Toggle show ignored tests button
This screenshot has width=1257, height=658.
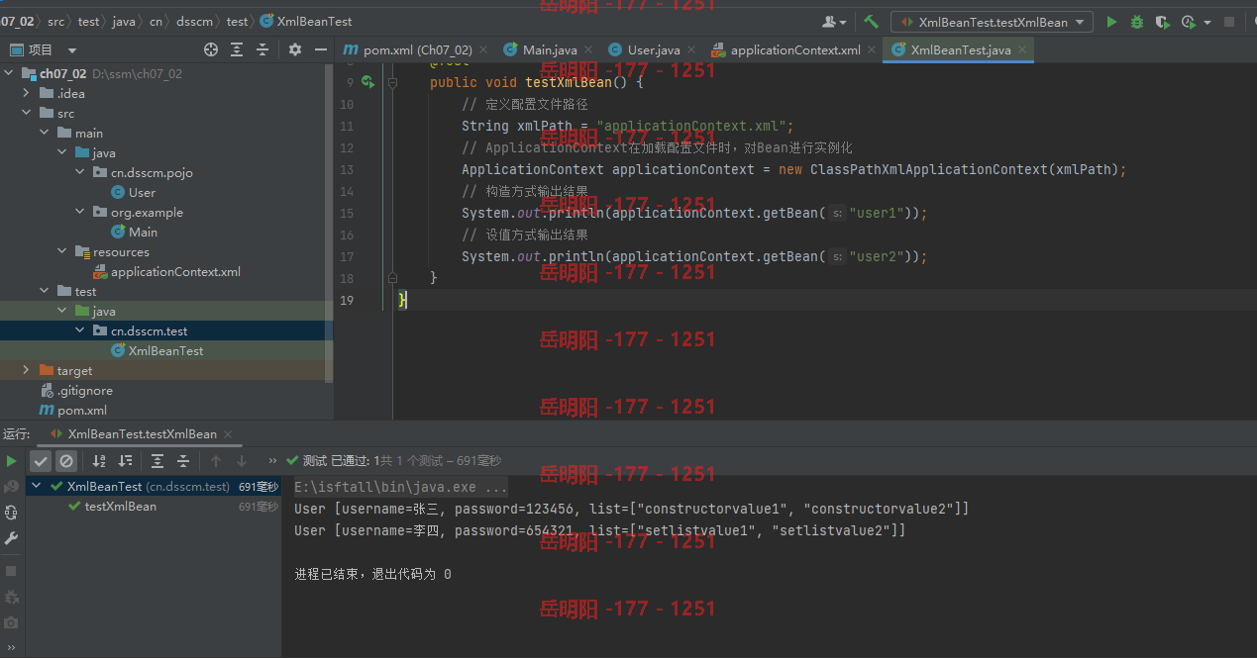click(66, 461)
